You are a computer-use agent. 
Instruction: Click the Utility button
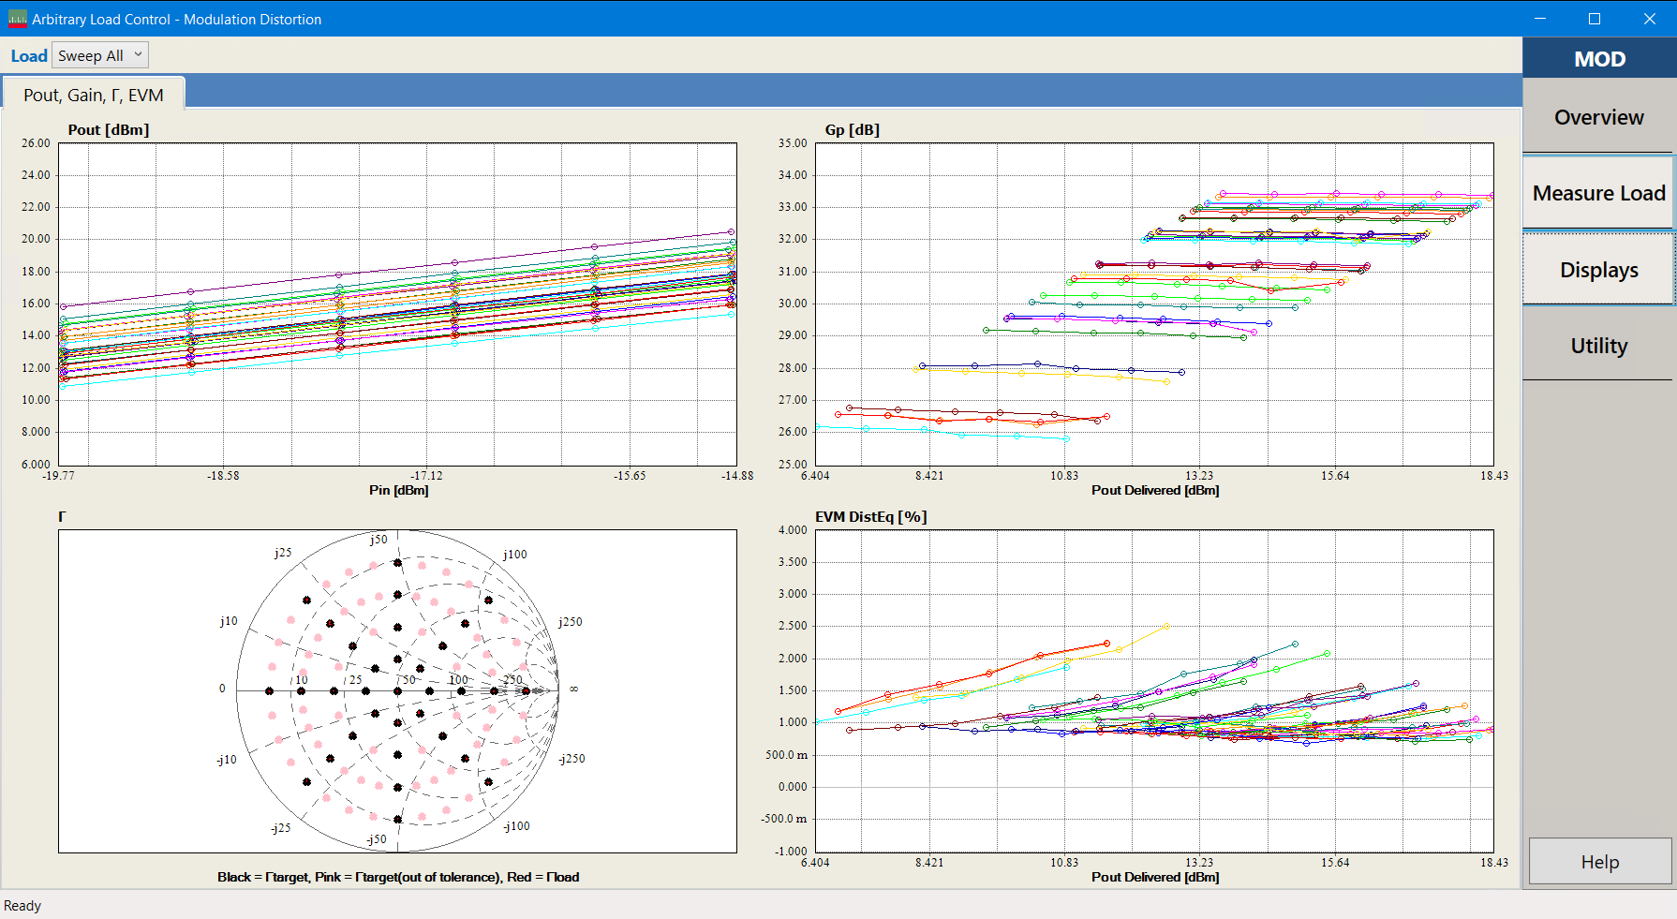point(1598,346)
